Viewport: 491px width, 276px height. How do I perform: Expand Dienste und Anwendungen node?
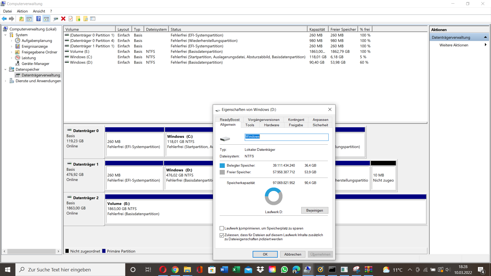point(5,81)
